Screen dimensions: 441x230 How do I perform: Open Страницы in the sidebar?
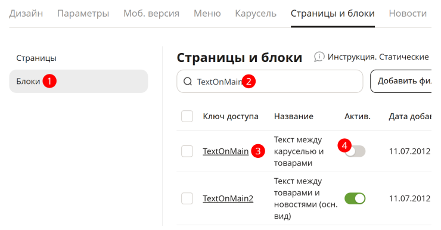36,58
